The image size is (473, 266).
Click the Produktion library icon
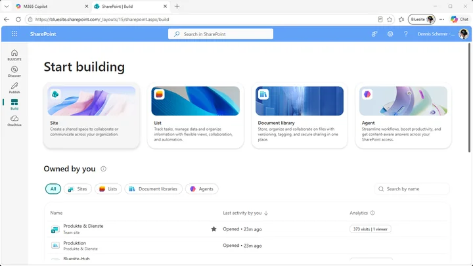(x=55, y=246)
